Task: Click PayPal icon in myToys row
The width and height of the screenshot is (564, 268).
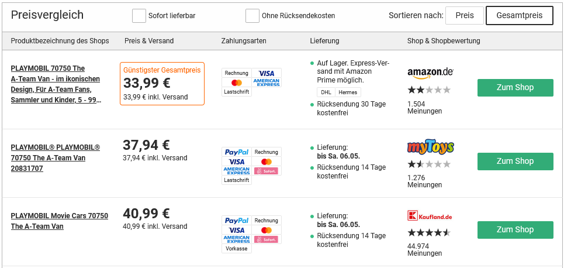Action: point(237,152)
